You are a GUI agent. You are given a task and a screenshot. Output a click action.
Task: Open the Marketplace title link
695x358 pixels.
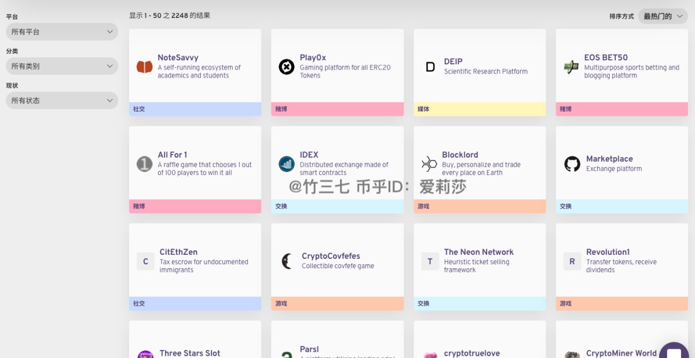coord(609,159)
